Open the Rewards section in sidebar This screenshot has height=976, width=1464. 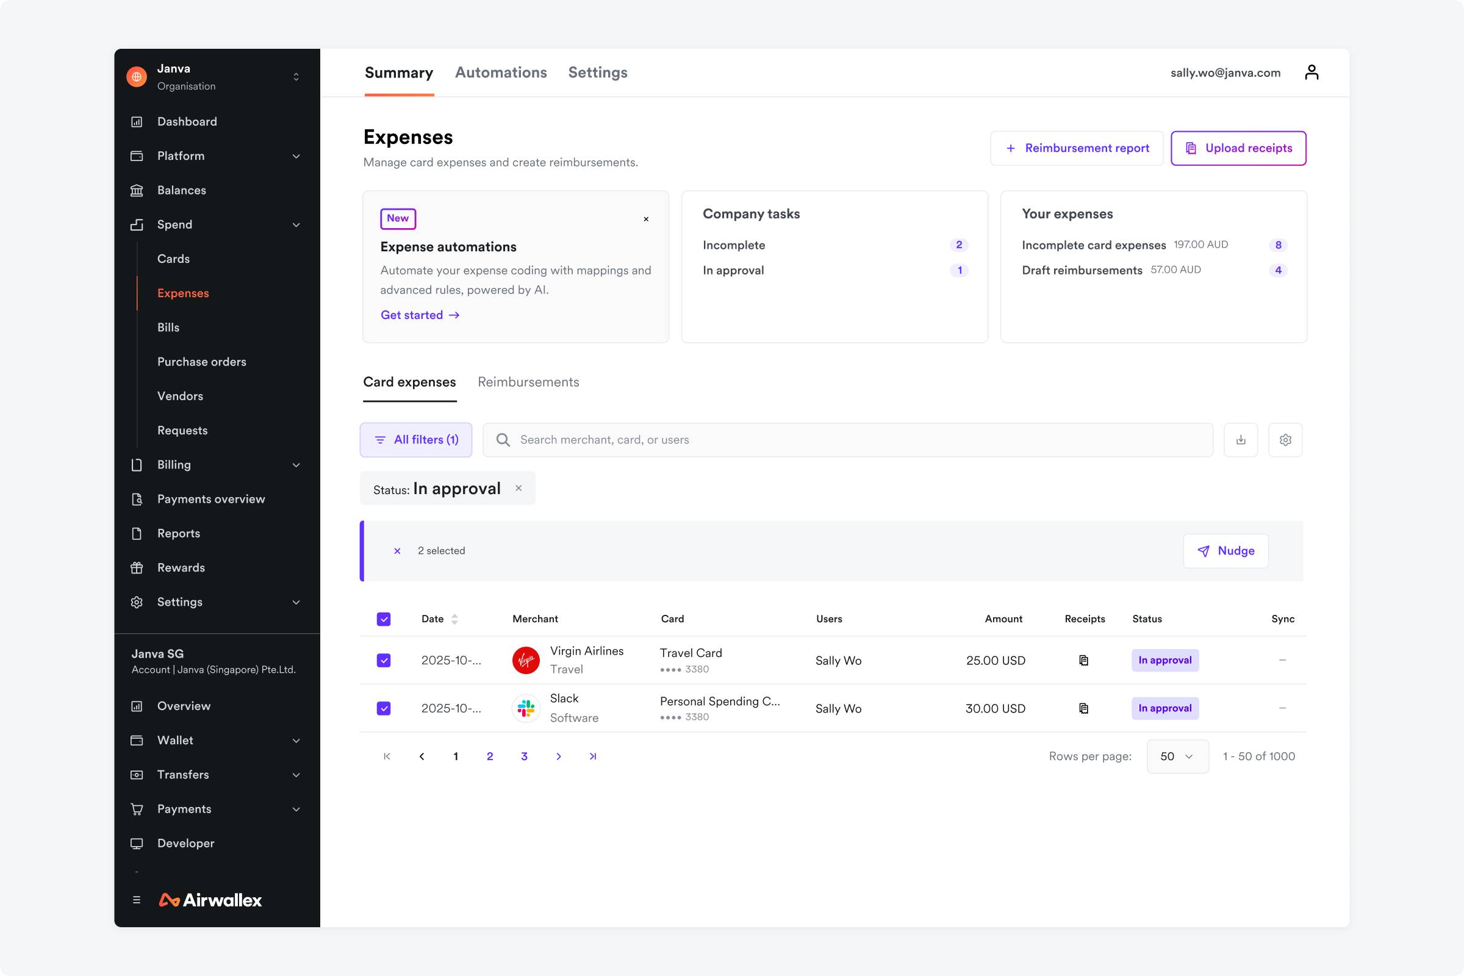tap(181, 567)
